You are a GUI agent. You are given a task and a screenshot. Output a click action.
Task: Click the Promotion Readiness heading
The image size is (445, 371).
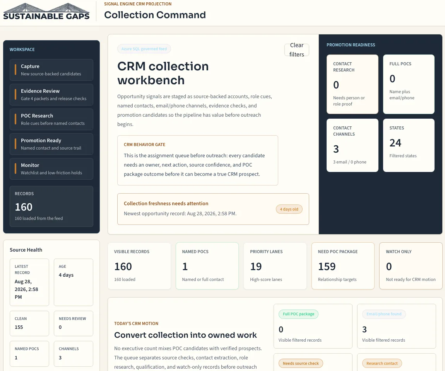(x=351, y=45)
